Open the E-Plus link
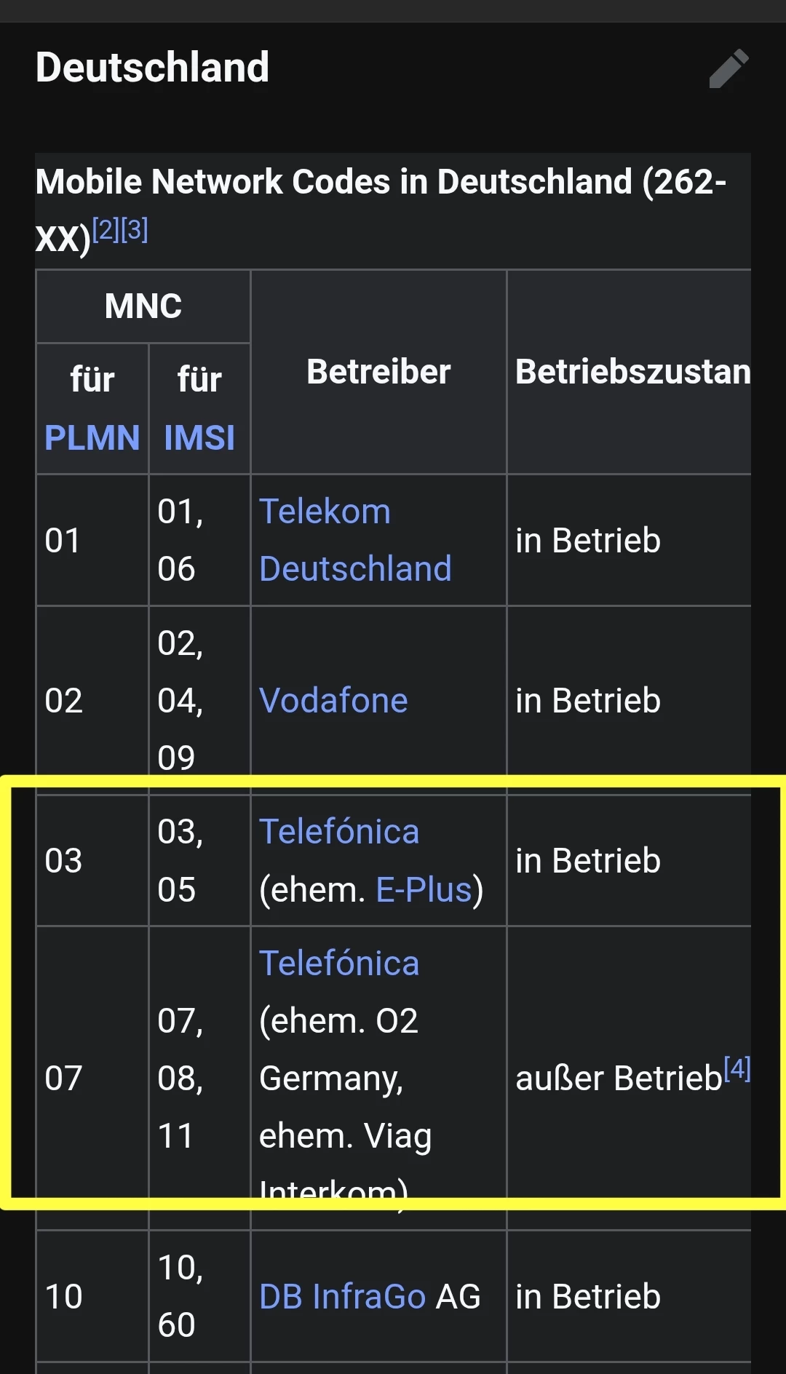 click(x=424, y=889)
